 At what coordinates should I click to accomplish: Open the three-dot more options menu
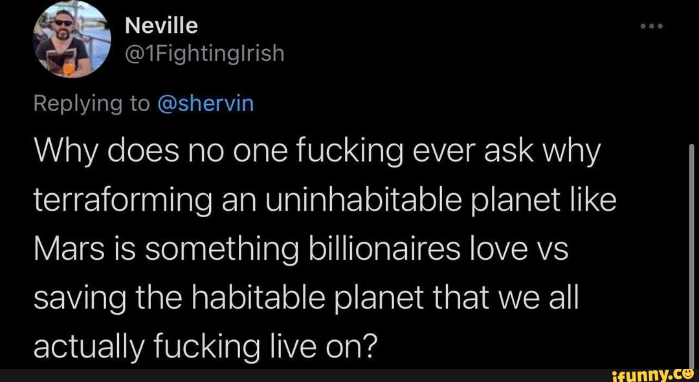coord(650,28)
